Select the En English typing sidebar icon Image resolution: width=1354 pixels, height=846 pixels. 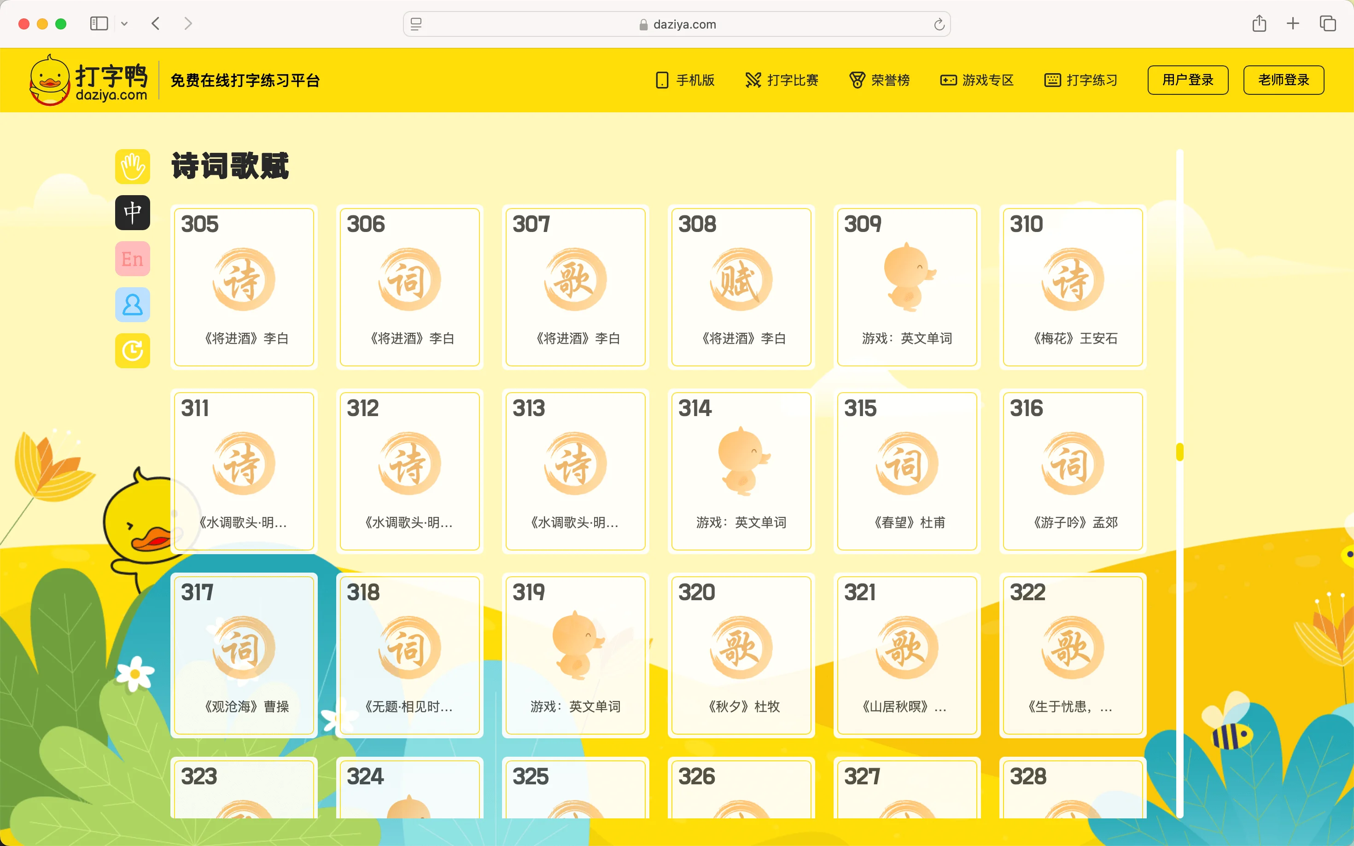[133, 259]
